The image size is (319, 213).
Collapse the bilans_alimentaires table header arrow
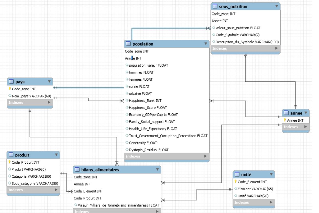click(157, 169)
